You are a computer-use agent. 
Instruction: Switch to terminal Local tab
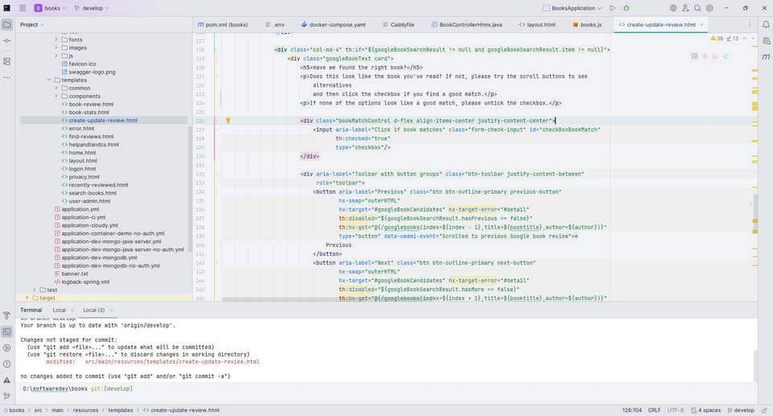click(x=59, y=310)
